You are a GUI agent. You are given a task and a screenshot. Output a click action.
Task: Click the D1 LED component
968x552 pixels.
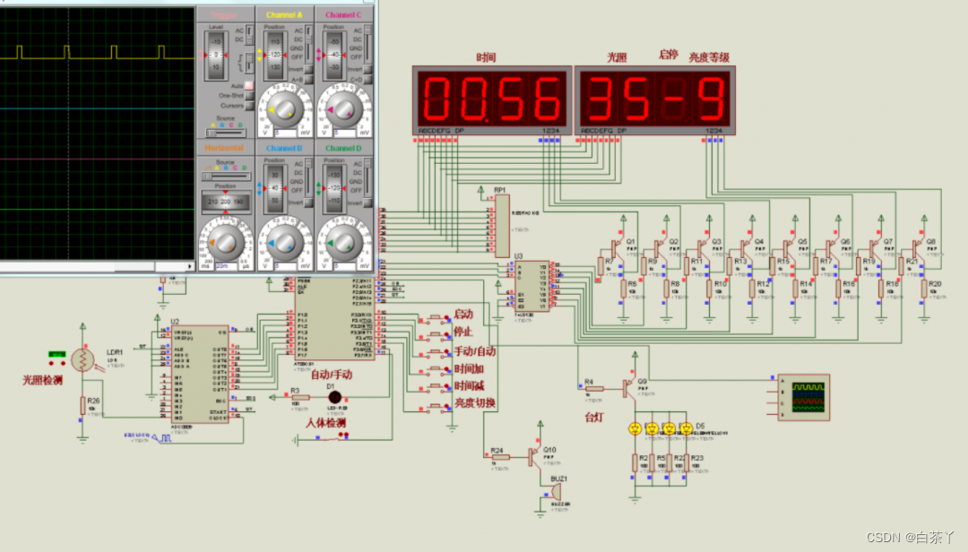334,397
